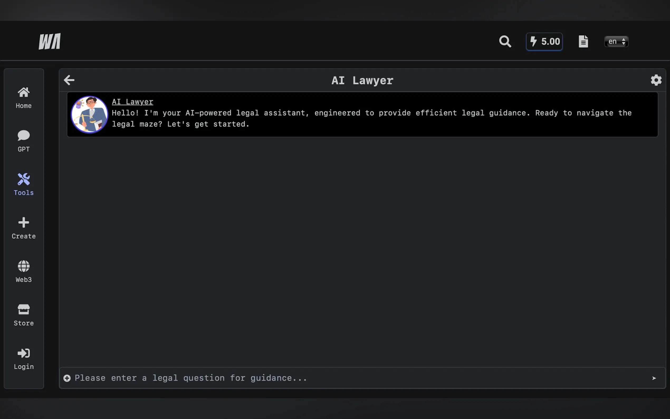
Task: Go to Home in sidebar
Action: tap(23, 98)
